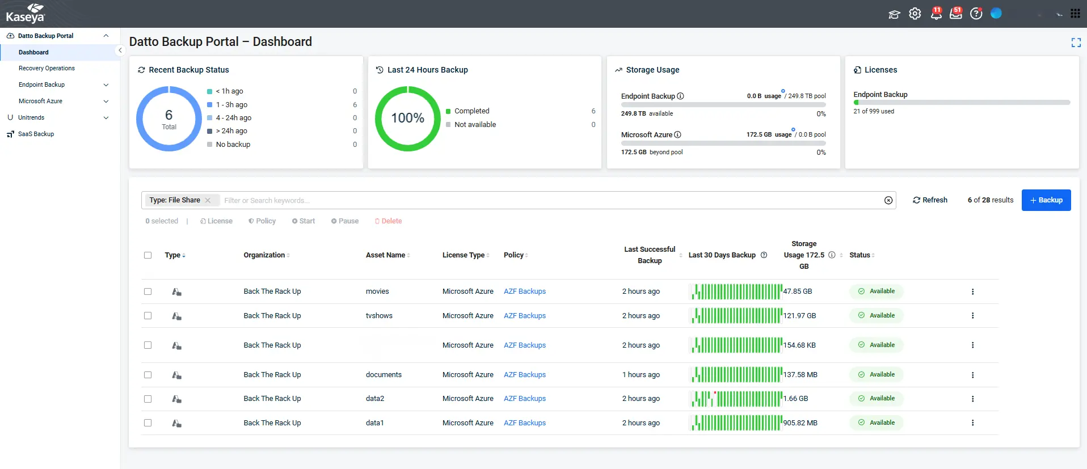The height and width of the screenshot is (469, 1087).
Task: Select all rows with header checkbox
Action: pos(148,255)
